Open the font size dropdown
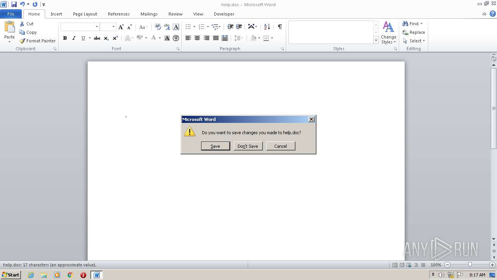The width and height of the screenshot is (497, 280). click(113, 27)
